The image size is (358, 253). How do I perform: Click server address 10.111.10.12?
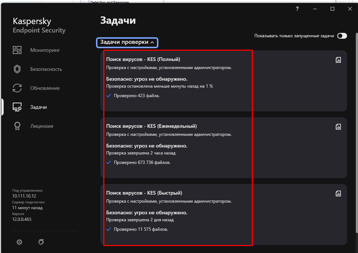[24, 196]
